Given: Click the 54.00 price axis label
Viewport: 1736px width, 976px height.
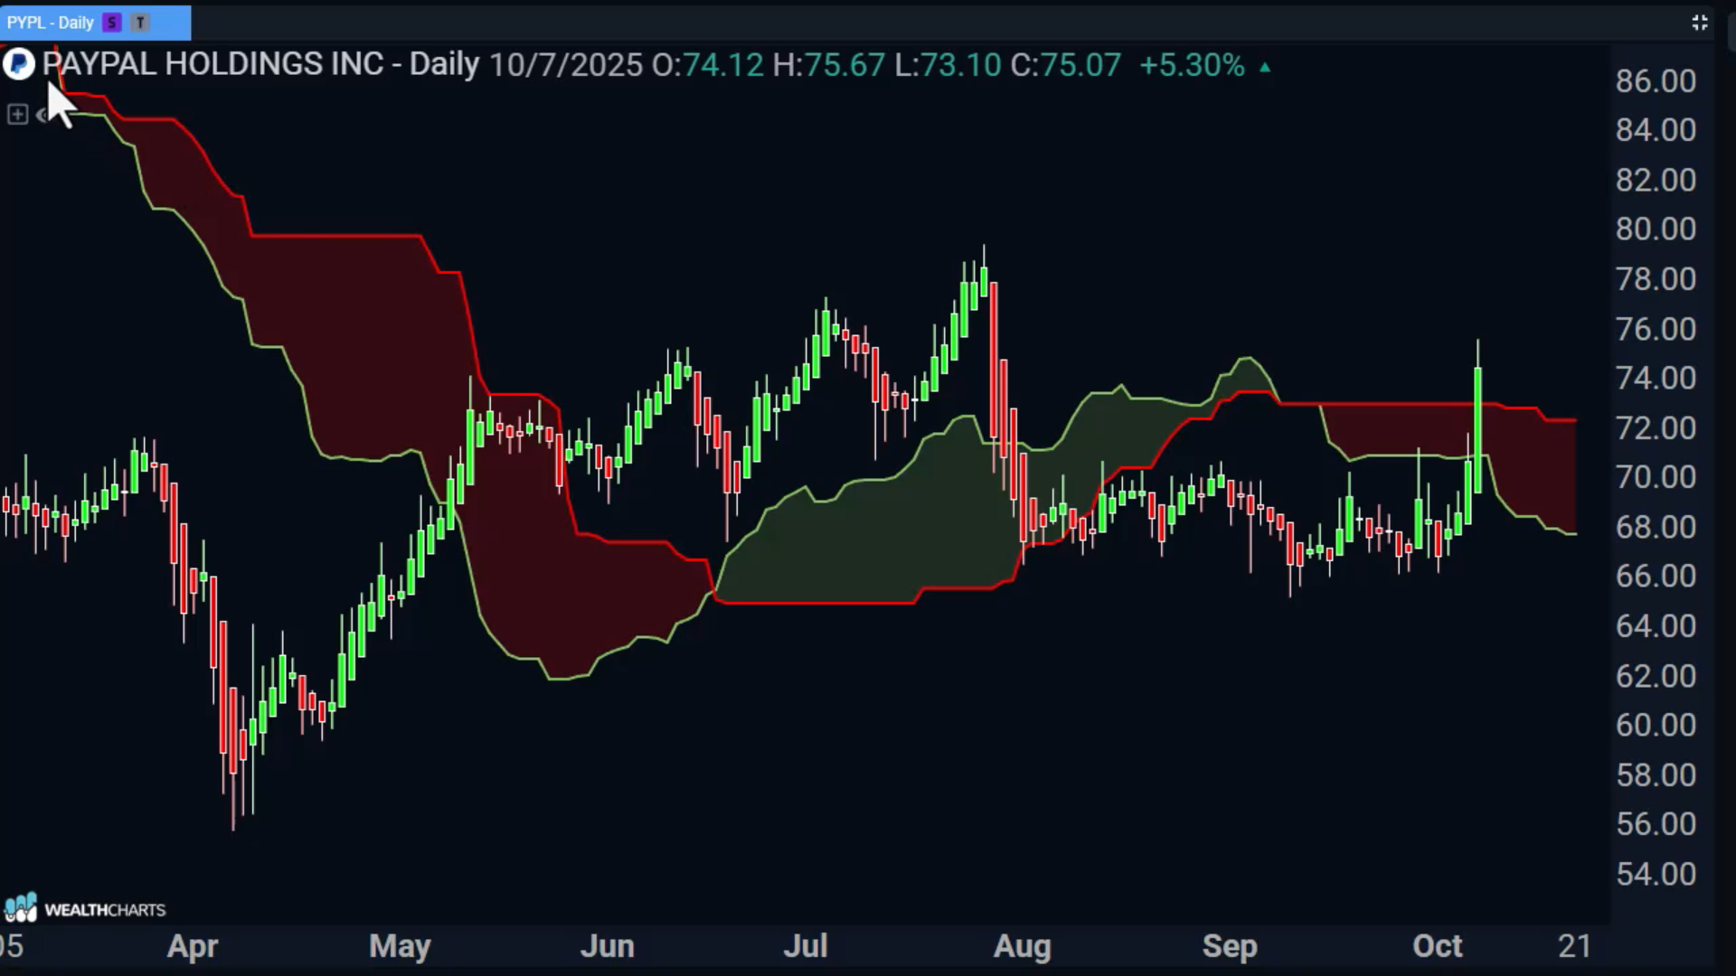Looking at the screenshot, I should pyautogui.click(x=1655, y=874).
